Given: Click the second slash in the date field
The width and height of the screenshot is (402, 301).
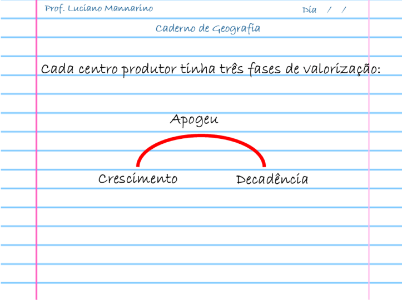Looking at the screenshot, I should [344, 10].
